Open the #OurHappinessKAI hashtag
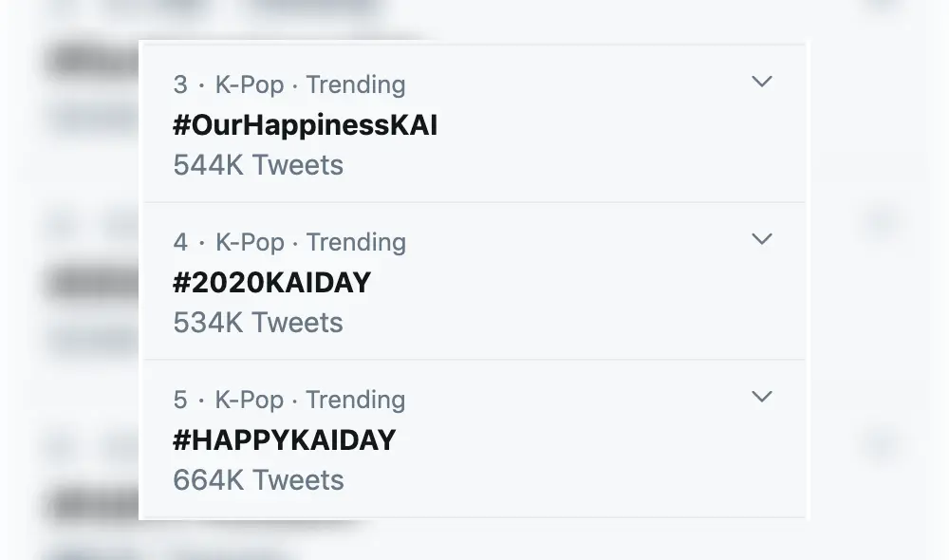949x560 pixels. 304,124
